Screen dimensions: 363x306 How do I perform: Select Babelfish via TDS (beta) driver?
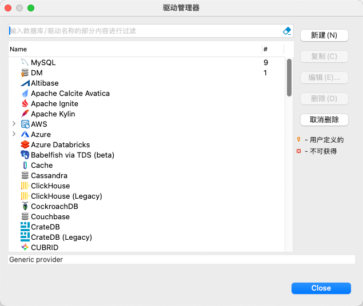(147, 155)
